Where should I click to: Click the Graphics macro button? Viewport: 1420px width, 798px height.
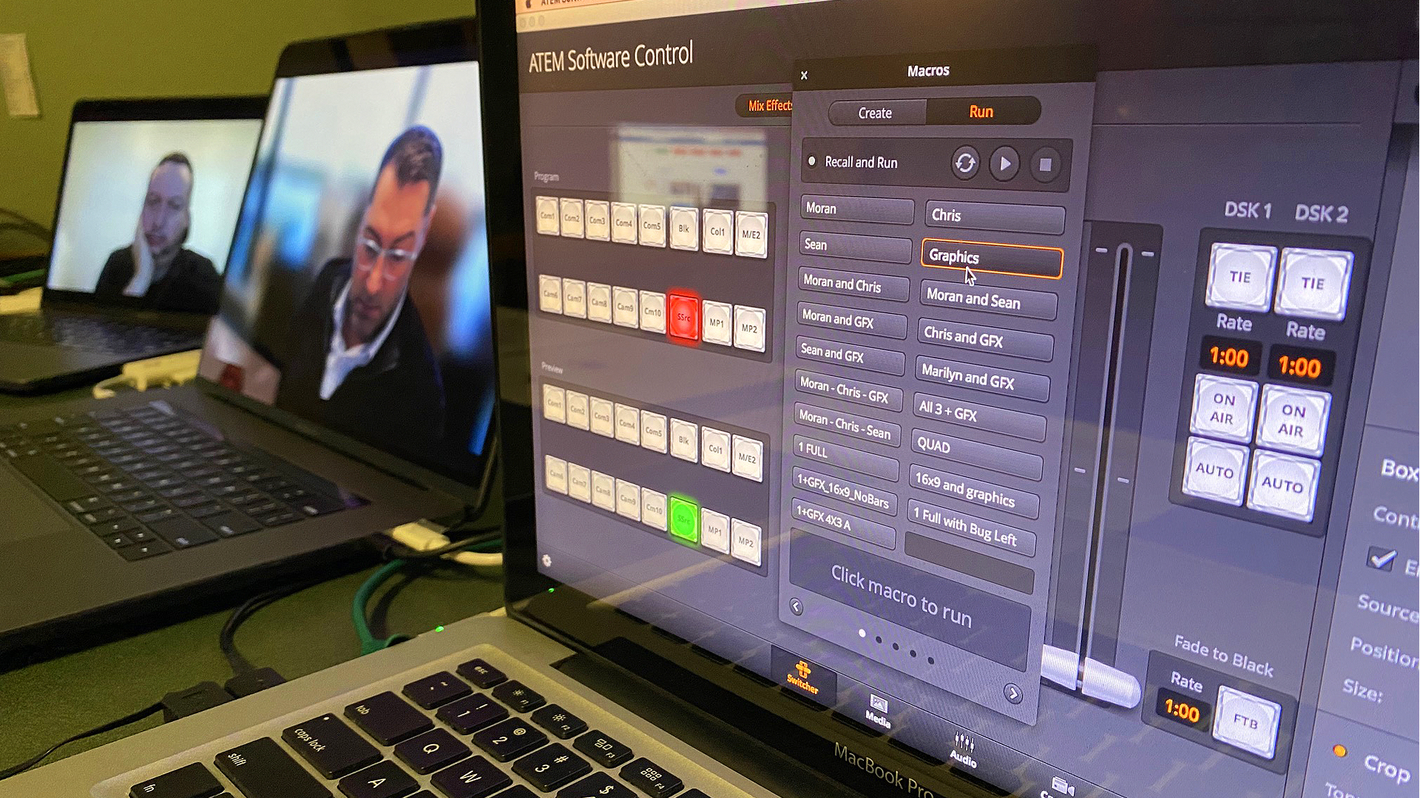[988, 257]
